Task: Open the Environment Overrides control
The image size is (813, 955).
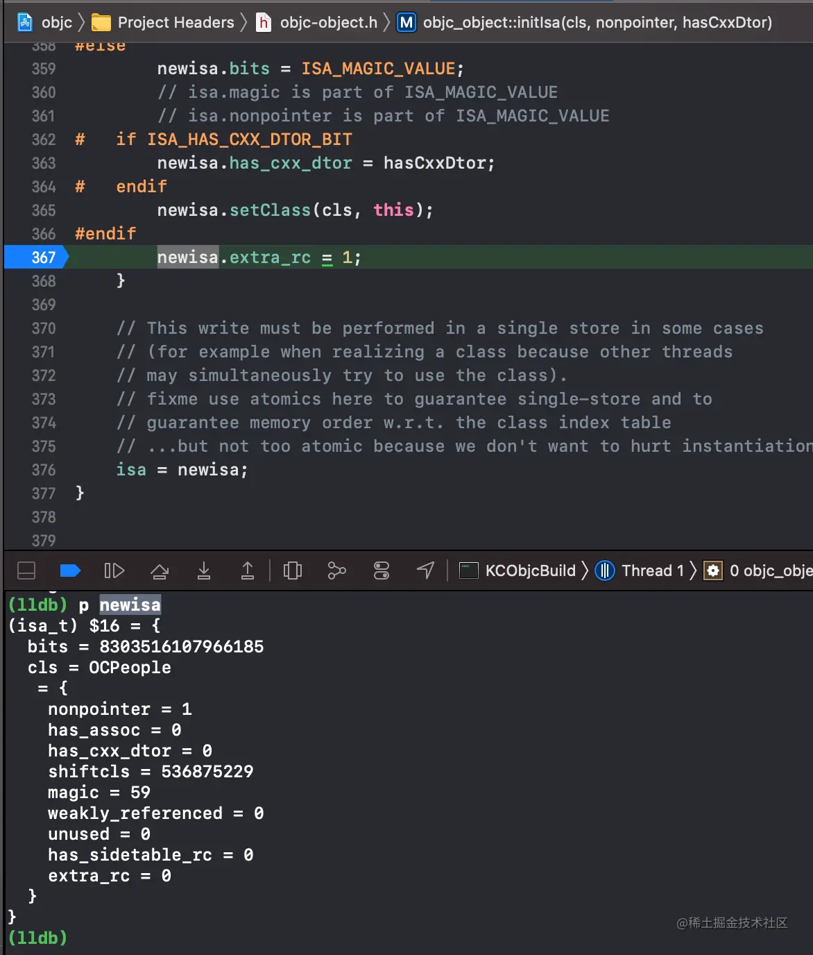Action: tap(382, 571)
